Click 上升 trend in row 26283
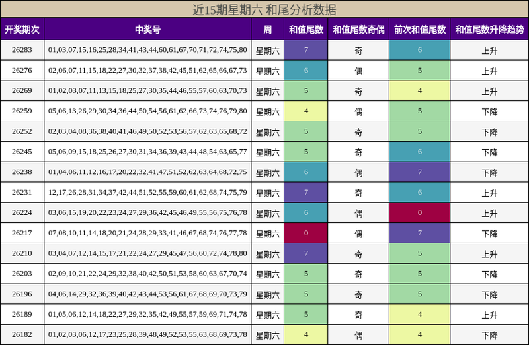Viewport: 529px width, 345px height. click(x=489, y=51)
